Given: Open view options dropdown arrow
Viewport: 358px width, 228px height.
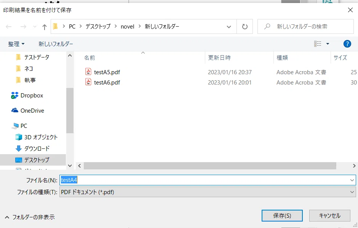Looking at the screenshot, I should tap(328, 44).
